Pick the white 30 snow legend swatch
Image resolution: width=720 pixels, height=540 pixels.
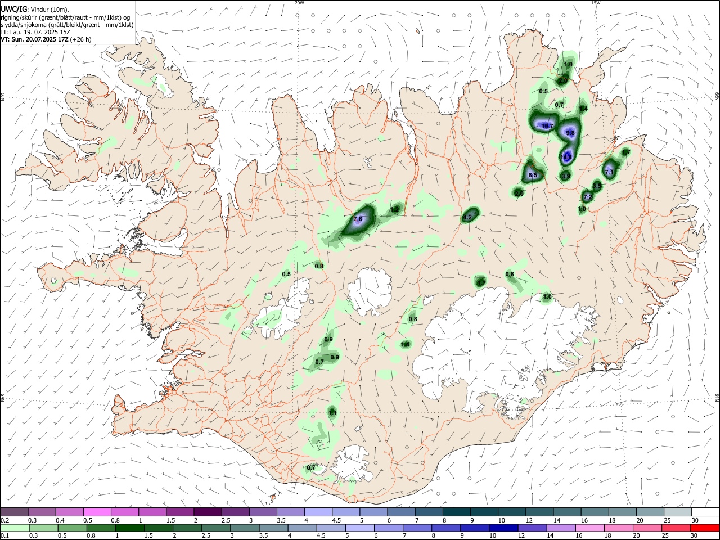tap(705, 512)
